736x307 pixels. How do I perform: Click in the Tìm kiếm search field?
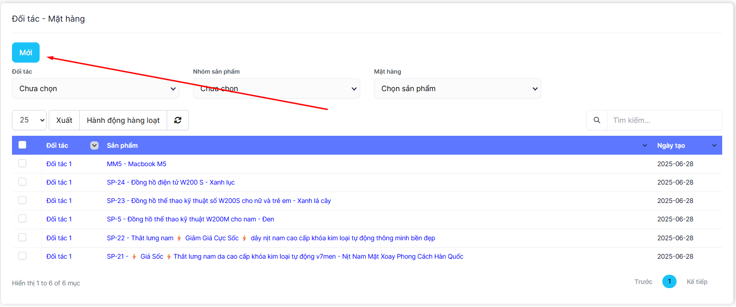(663, 120)
